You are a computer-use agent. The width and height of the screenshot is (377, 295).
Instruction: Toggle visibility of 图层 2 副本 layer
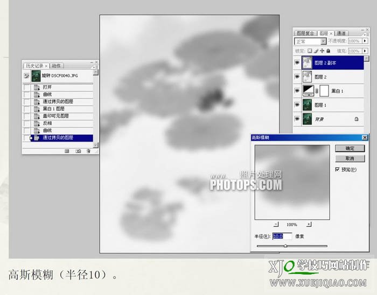coord(297,62)
